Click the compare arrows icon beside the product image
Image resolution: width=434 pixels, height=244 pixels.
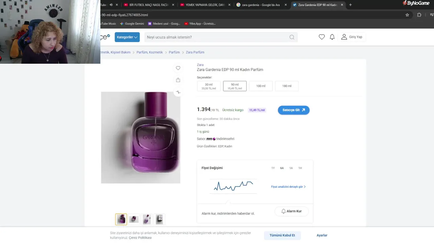coord(178,92)
